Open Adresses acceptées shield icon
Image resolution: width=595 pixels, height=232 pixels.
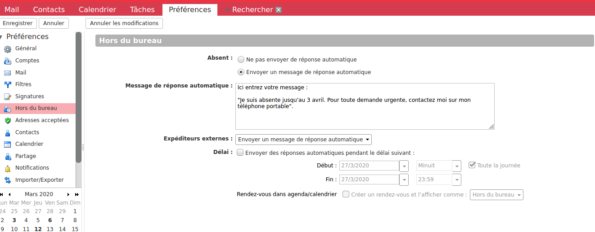(8, 120)
